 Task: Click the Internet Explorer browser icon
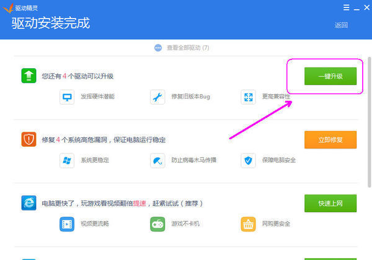pyautogui.click(x=29, y=203)
